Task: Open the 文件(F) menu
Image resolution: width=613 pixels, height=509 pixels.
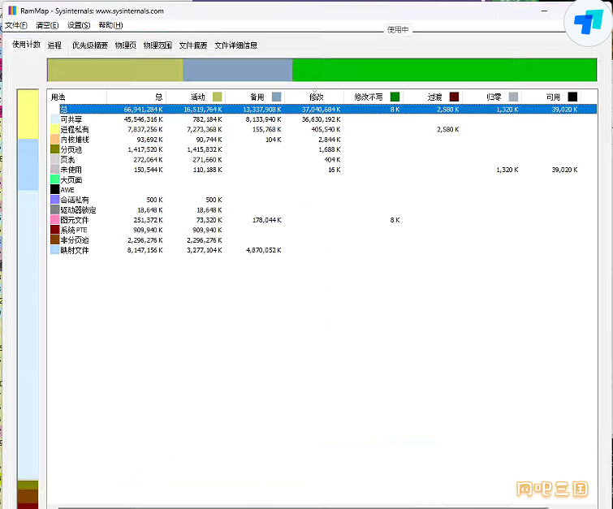Action: tap(16, 25)
